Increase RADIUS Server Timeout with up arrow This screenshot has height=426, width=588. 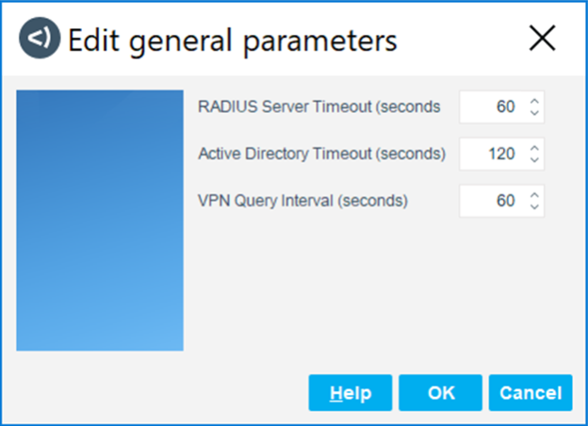point(534,101)
